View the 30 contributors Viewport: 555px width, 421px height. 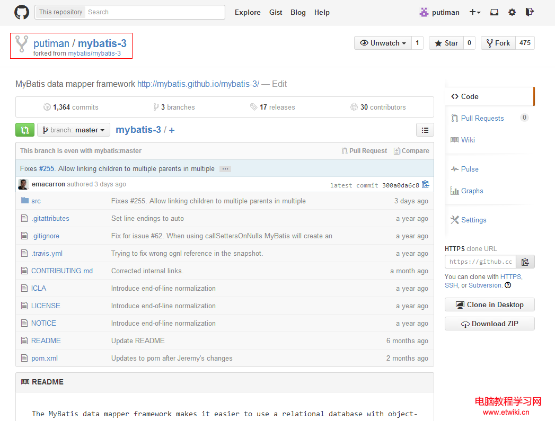click(378, 107)
